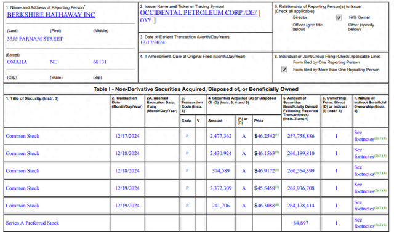Click the 3555 FARNAM STREET address text
Screen dimensions: 394x232
coord(34,39)
